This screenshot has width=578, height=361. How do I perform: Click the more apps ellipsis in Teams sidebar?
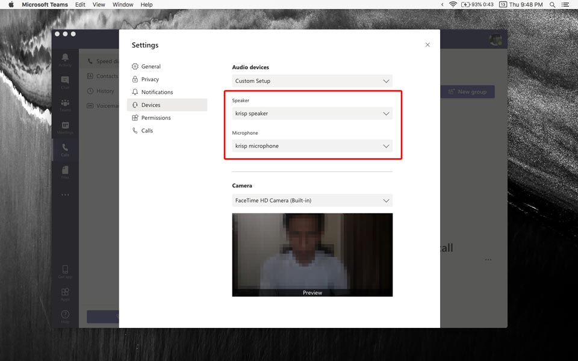click(65, 195)
